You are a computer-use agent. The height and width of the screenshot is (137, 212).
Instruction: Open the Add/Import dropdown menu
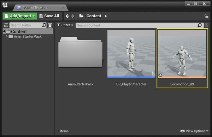20,16
